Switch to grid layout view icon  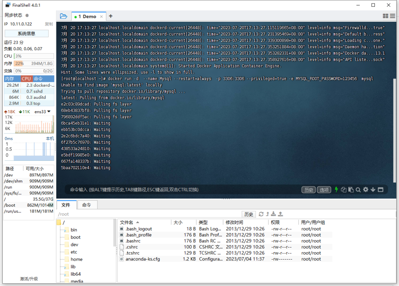click(385, 16)
